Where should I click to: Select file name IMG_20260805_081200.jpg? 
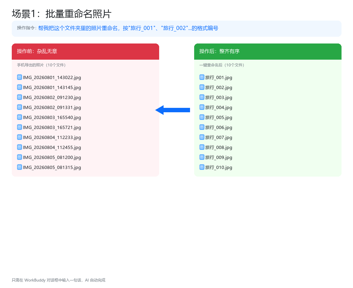[52, 158]
